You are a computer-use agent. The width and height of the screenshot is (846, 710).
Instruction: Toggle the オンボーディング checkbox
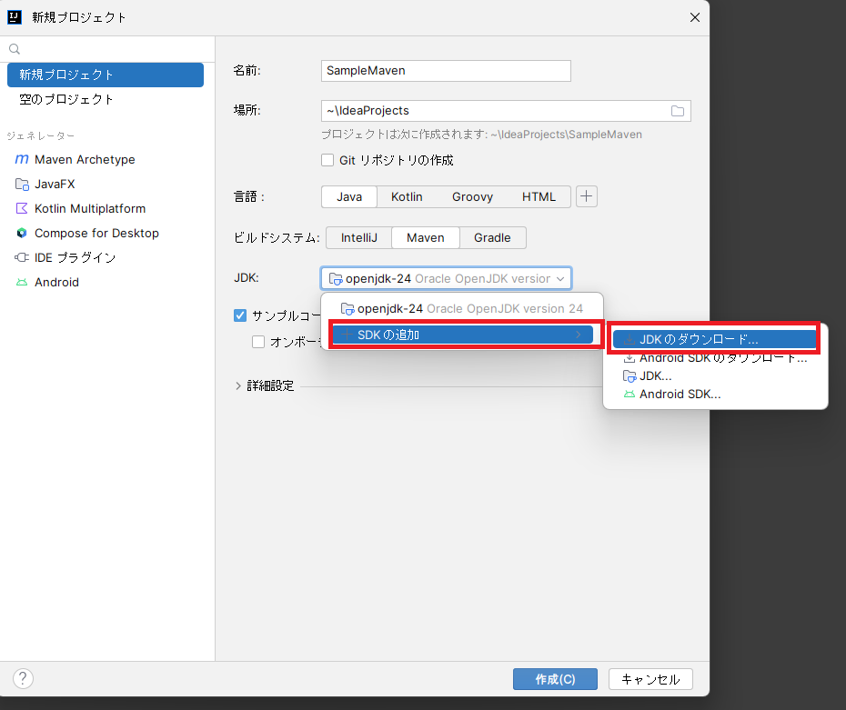tap(258, 342)
